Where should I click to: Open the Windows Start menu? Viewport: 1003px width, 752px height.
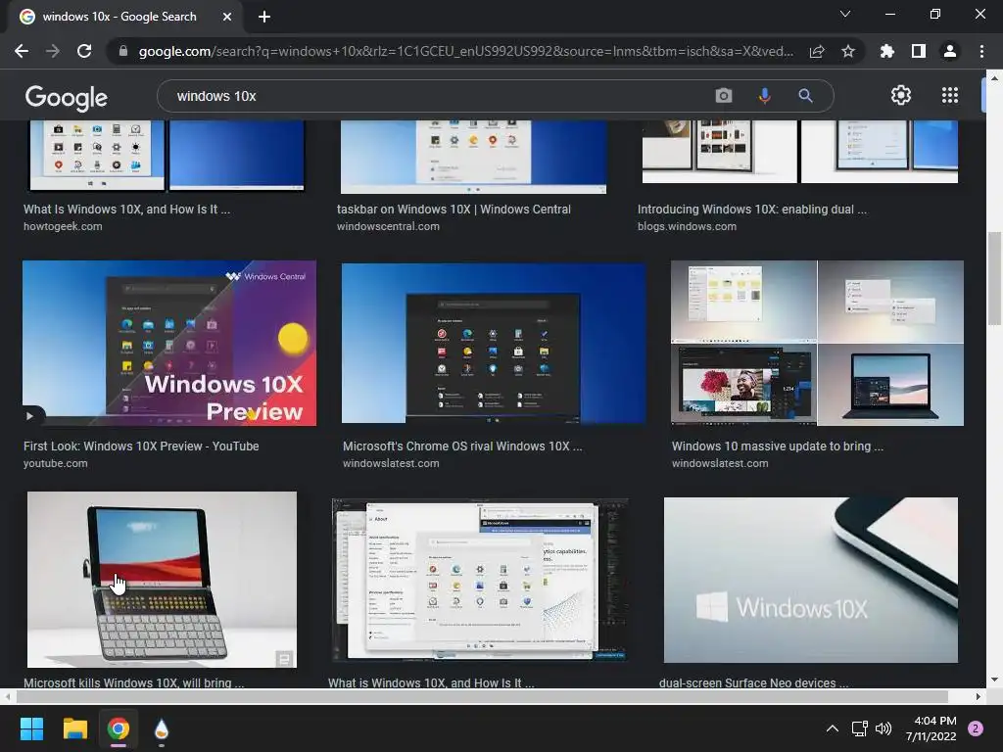pos(31,728)
